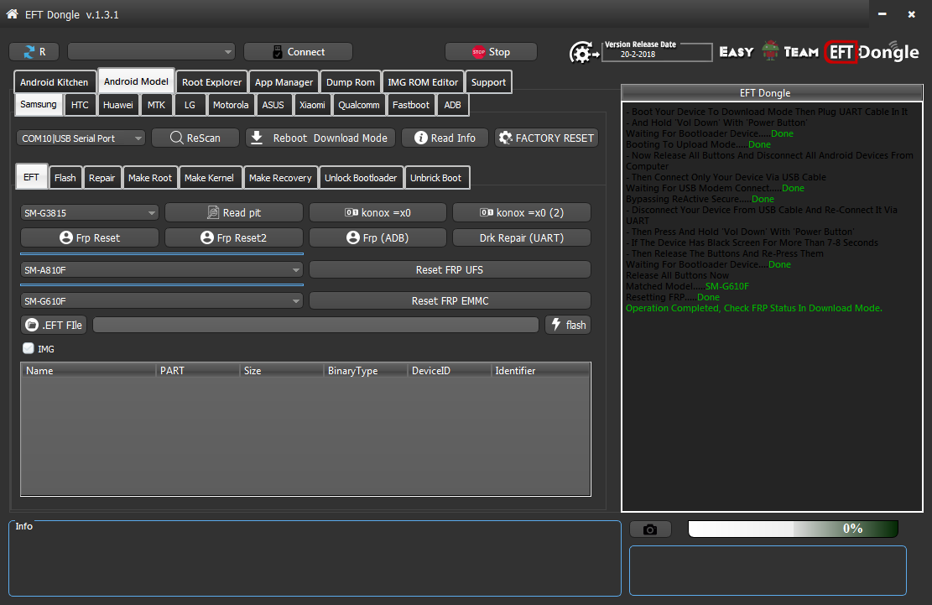Click the Android robot logo

pos(770,51)
